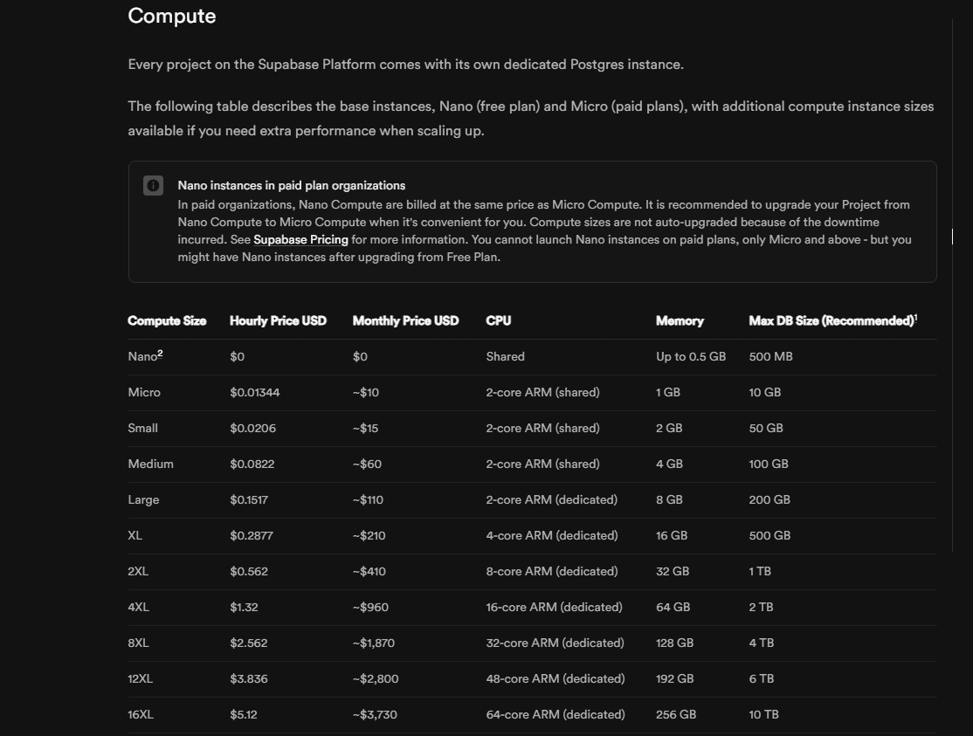Click the Hourly Price USD column header
This screenshot has height=736, width=973.
coord(278,320)
